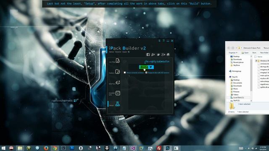The width and height of the screenshot is (269, 151).
Task: Click scroll-down arrow in Explorer navigation pane
Action: 251,101
